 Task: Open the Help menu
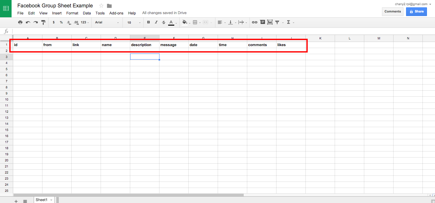pos(132,13)
